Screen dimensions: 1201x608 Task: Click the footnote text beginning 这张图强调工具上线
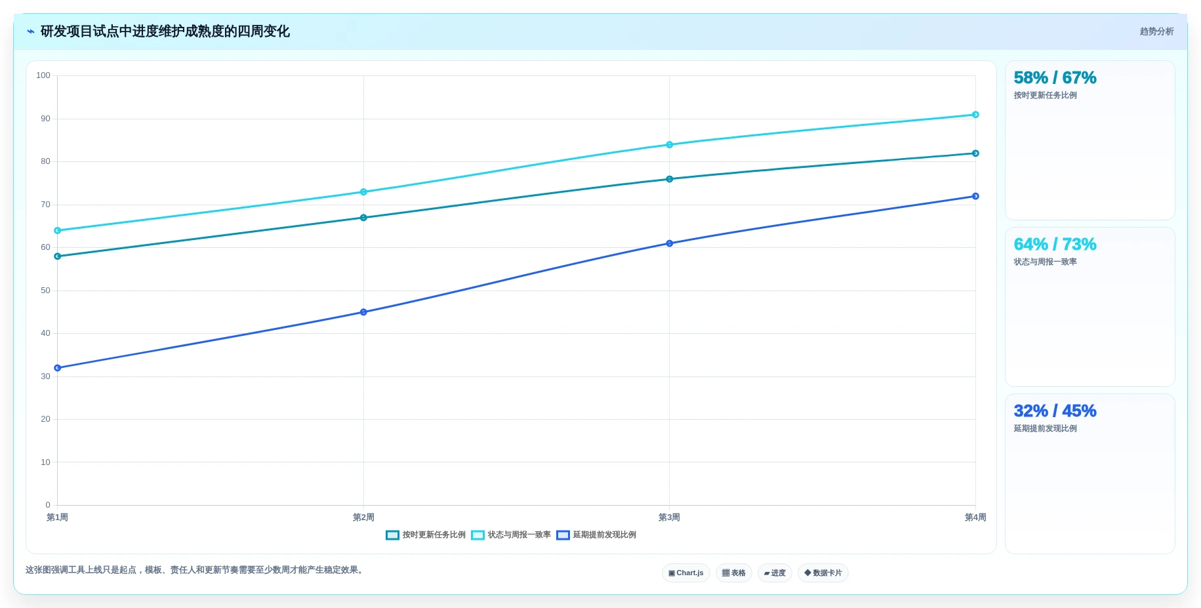(x=195, y=570)
